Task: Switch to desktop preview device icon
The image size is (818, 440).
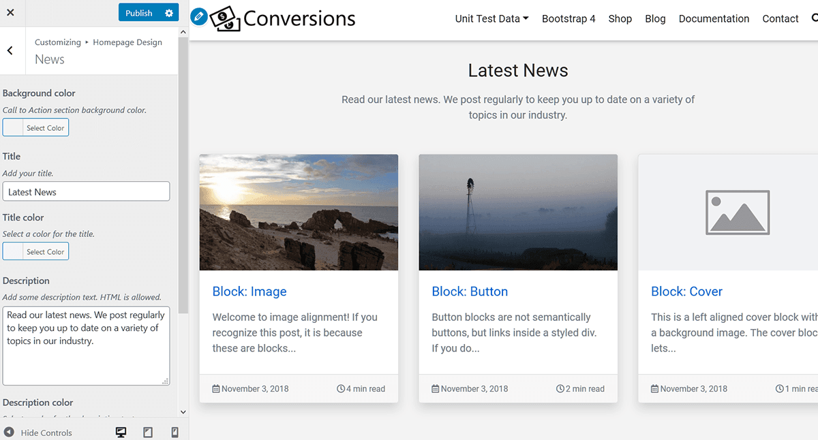Action: (x=121, y=432)
